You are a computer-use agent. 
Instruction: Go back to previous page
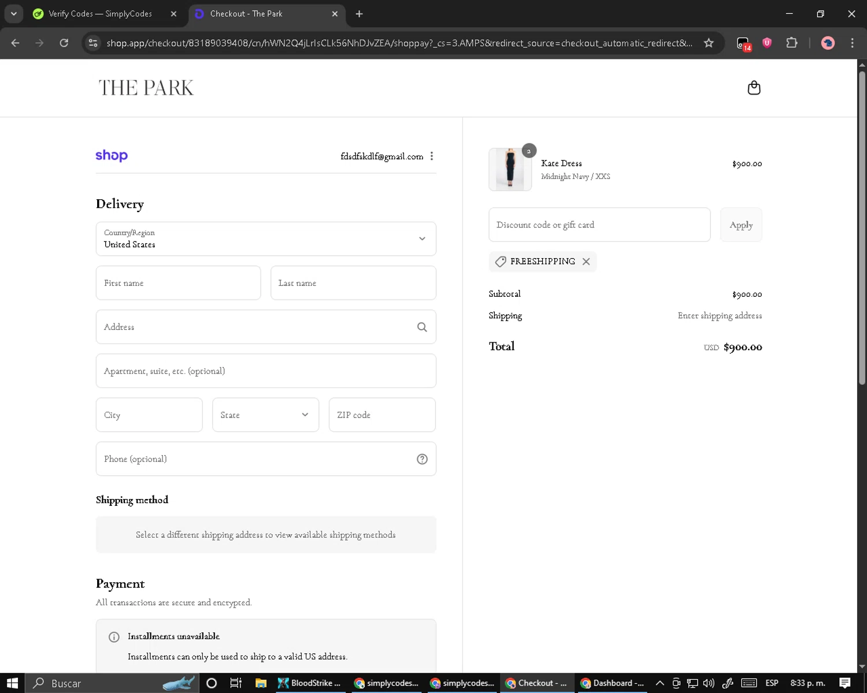point(16,43)
